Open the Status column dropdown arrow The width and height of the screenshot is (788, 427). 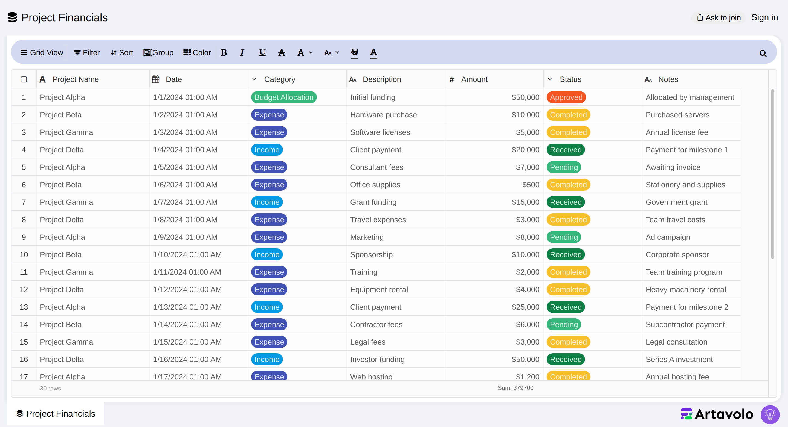550,79
